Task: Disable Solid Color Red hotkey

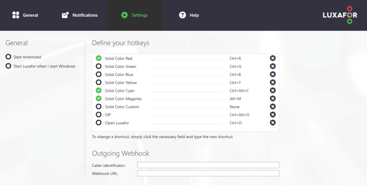Action: click(x=98, y=58)
